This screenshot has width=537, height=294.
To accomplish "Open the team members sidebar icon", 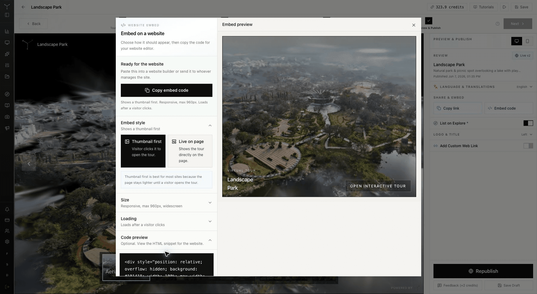I will coord(7,231).
